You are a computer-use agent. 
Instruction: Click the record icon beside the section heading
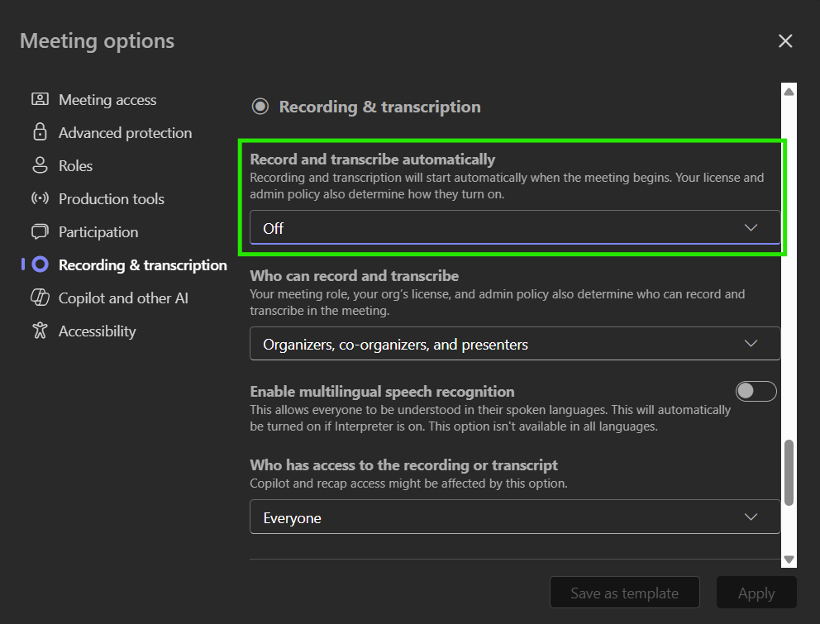coord(260,107)
